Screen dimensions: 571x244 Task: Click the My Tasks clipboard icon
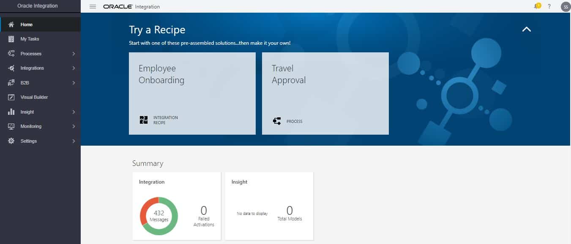[x=11, y=39]
